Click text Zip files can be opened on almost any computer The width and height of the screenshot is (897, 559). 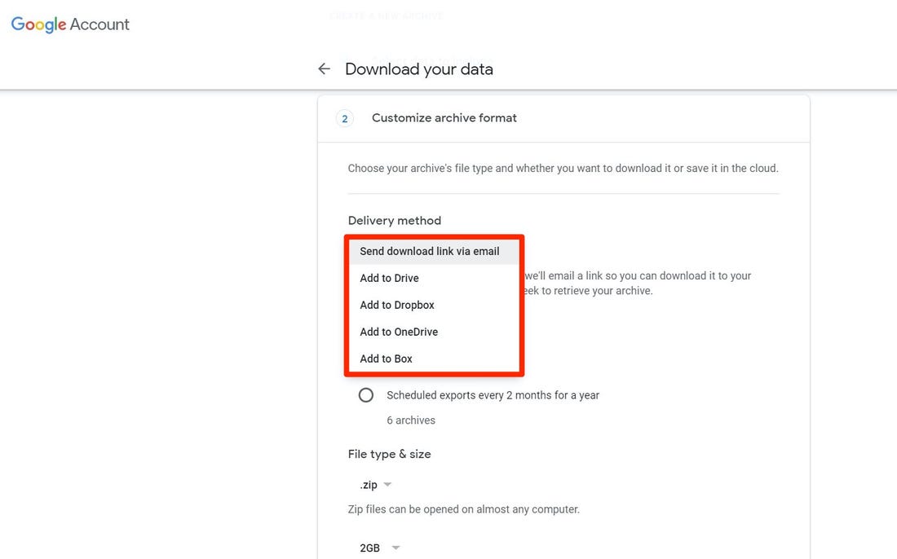464,509
